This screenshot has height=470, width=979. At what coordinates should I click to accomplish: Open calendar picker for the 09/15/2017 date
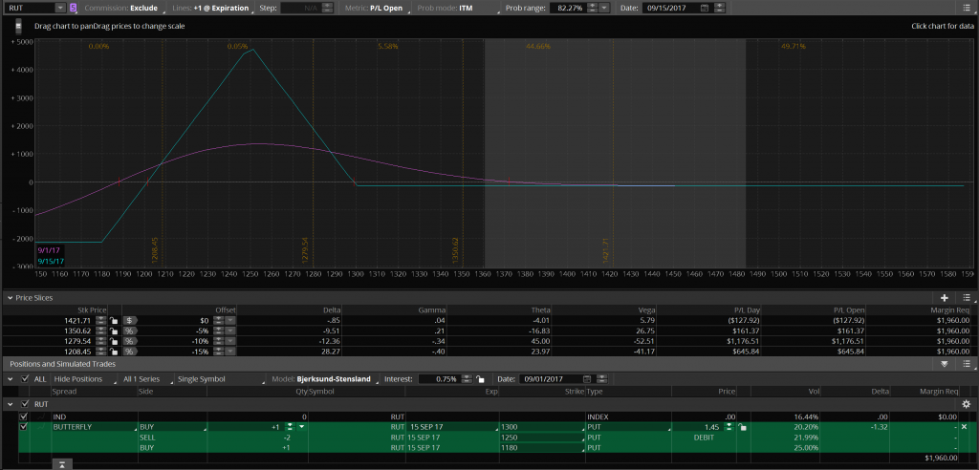click(705, 8)
